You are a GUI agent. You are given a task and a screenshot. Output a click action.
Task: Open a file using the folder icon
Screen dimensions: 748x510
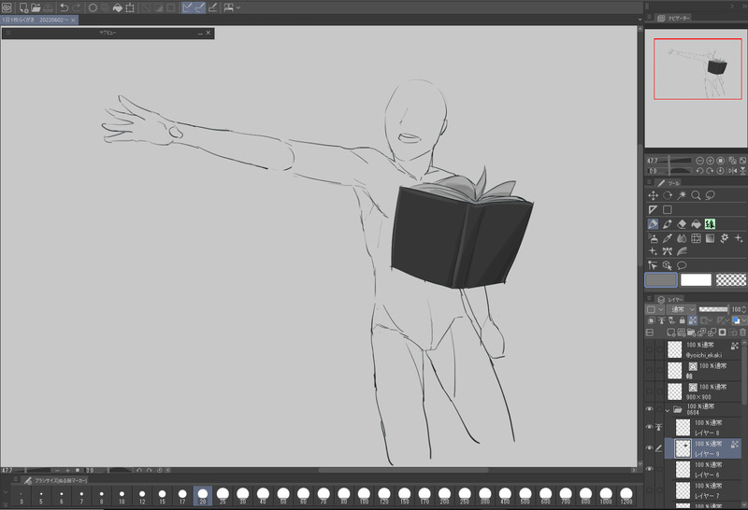click(x=36, y=7)
